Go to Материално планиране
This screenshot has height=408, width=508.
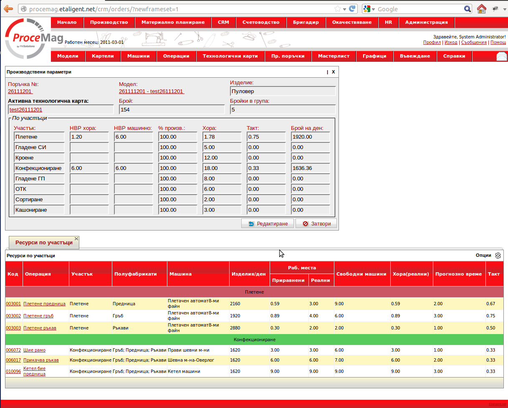[173, 22]
